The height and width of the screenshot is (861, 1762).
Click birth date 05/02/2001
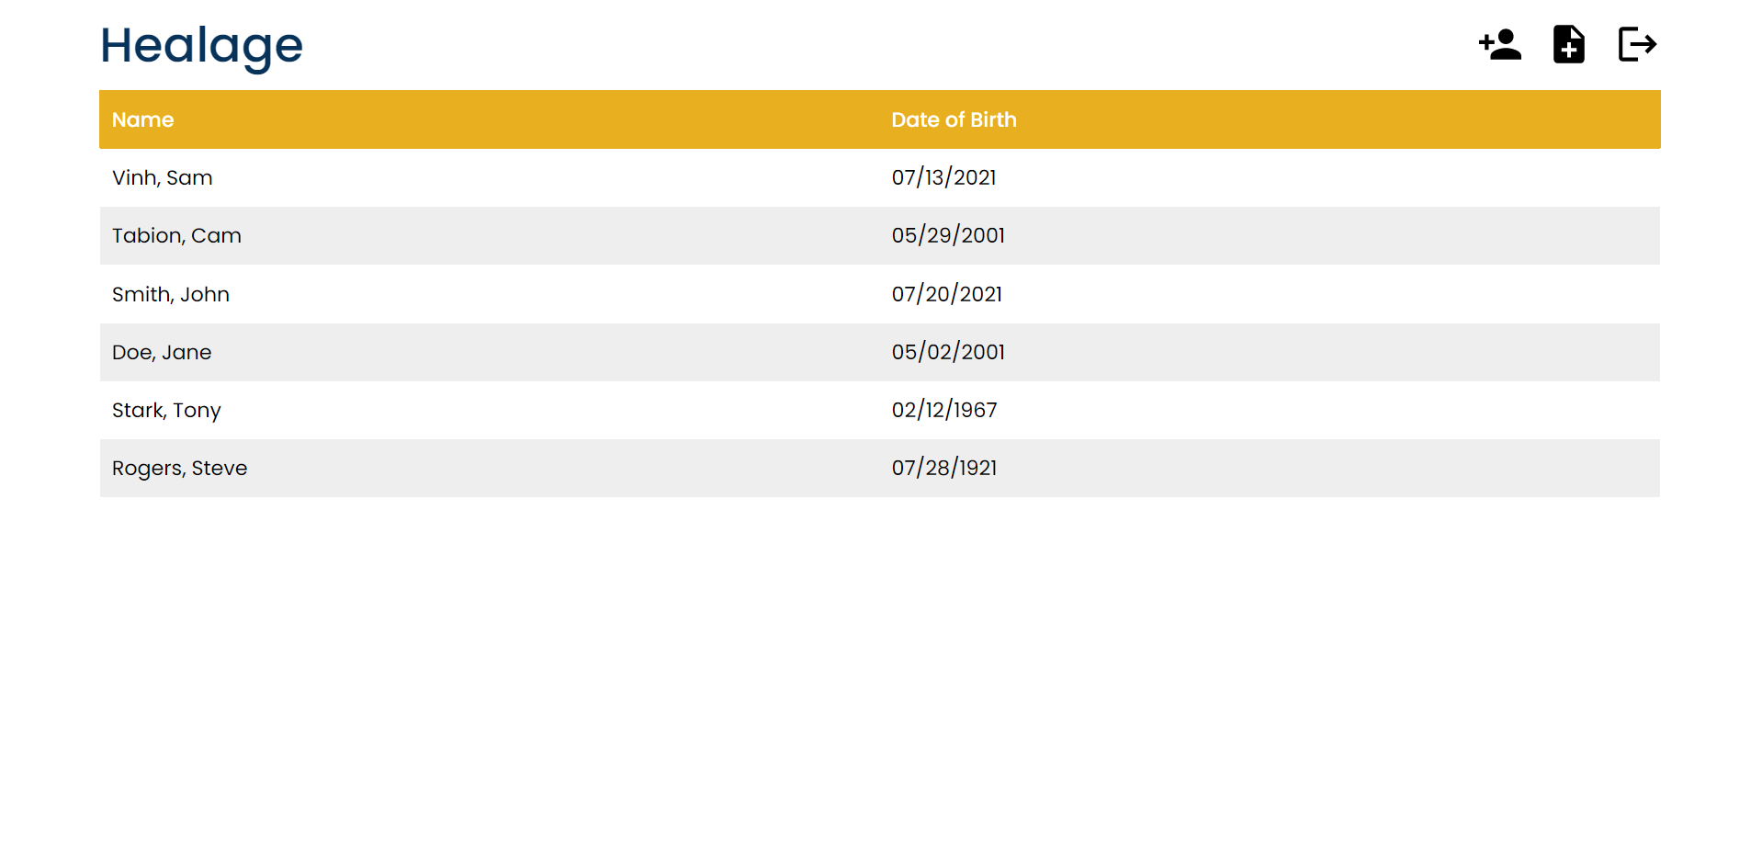click(948, 352)
